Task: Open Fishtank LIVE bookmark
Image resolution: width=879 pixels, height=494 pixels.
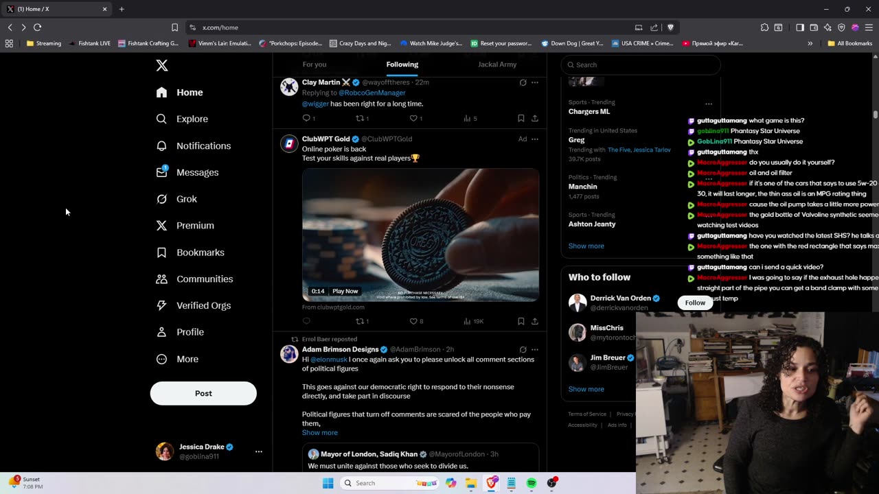Action: pyautogui.click(x=90, y=43)
